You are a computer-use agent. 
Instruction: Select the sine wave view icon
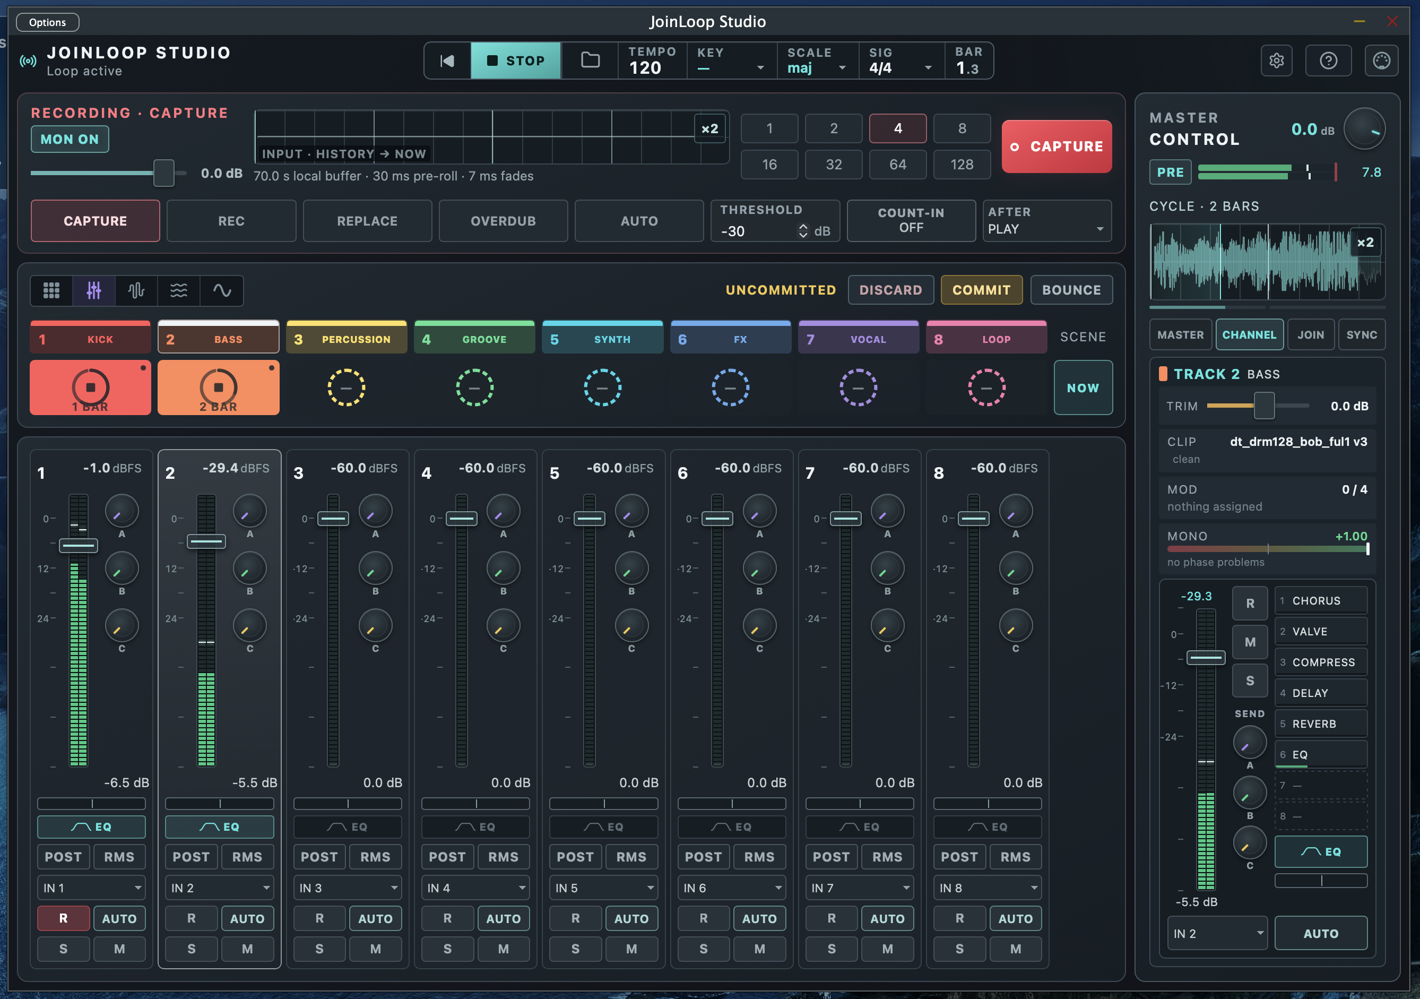[222, 290]
